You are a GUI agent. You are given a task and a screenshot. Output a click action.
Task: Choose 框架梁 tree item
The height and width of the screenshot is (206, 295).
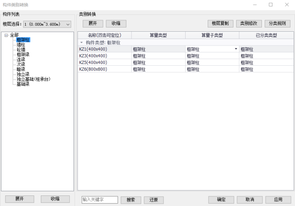(x=23, y=55)
